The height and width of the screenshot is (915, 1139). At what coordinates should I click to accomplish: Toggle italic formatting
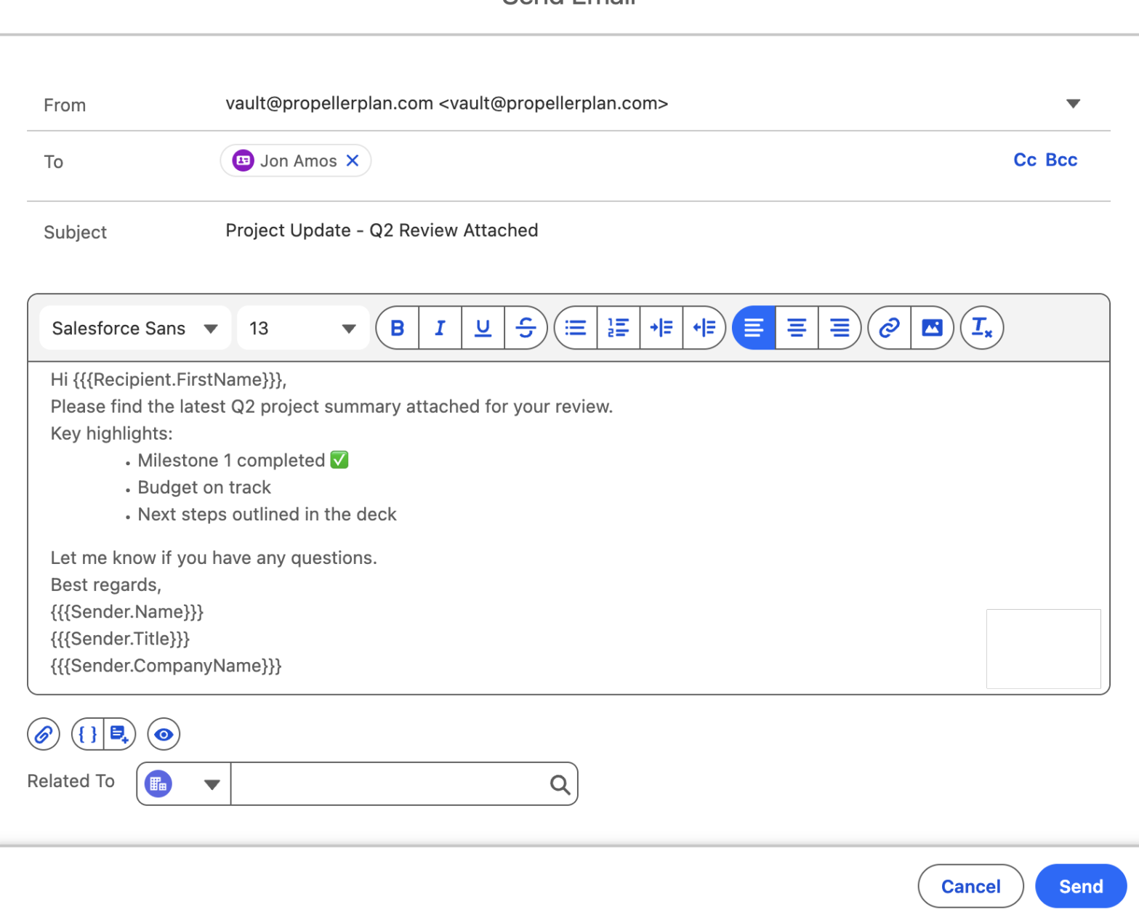(440, 328)
